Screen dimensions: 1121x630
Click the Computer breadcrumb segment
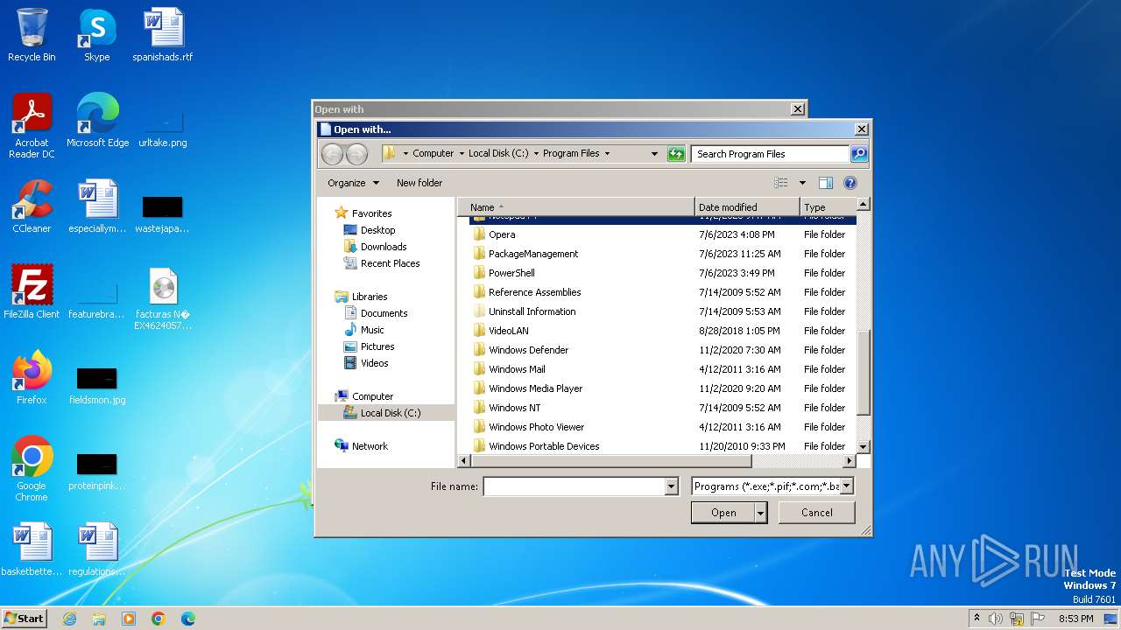434,153
